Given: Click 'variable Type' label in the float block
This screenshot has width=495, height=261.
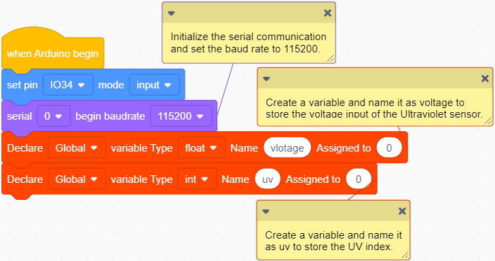Looking at the screenshot, I should coord(142,148).
